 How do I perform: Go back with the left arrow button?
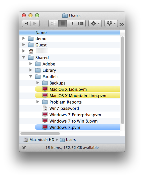pyautogui.click(x=26, y=23)
